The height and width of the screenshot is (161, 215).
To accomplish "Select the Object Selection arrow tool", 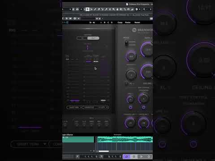I will point(87,9).
